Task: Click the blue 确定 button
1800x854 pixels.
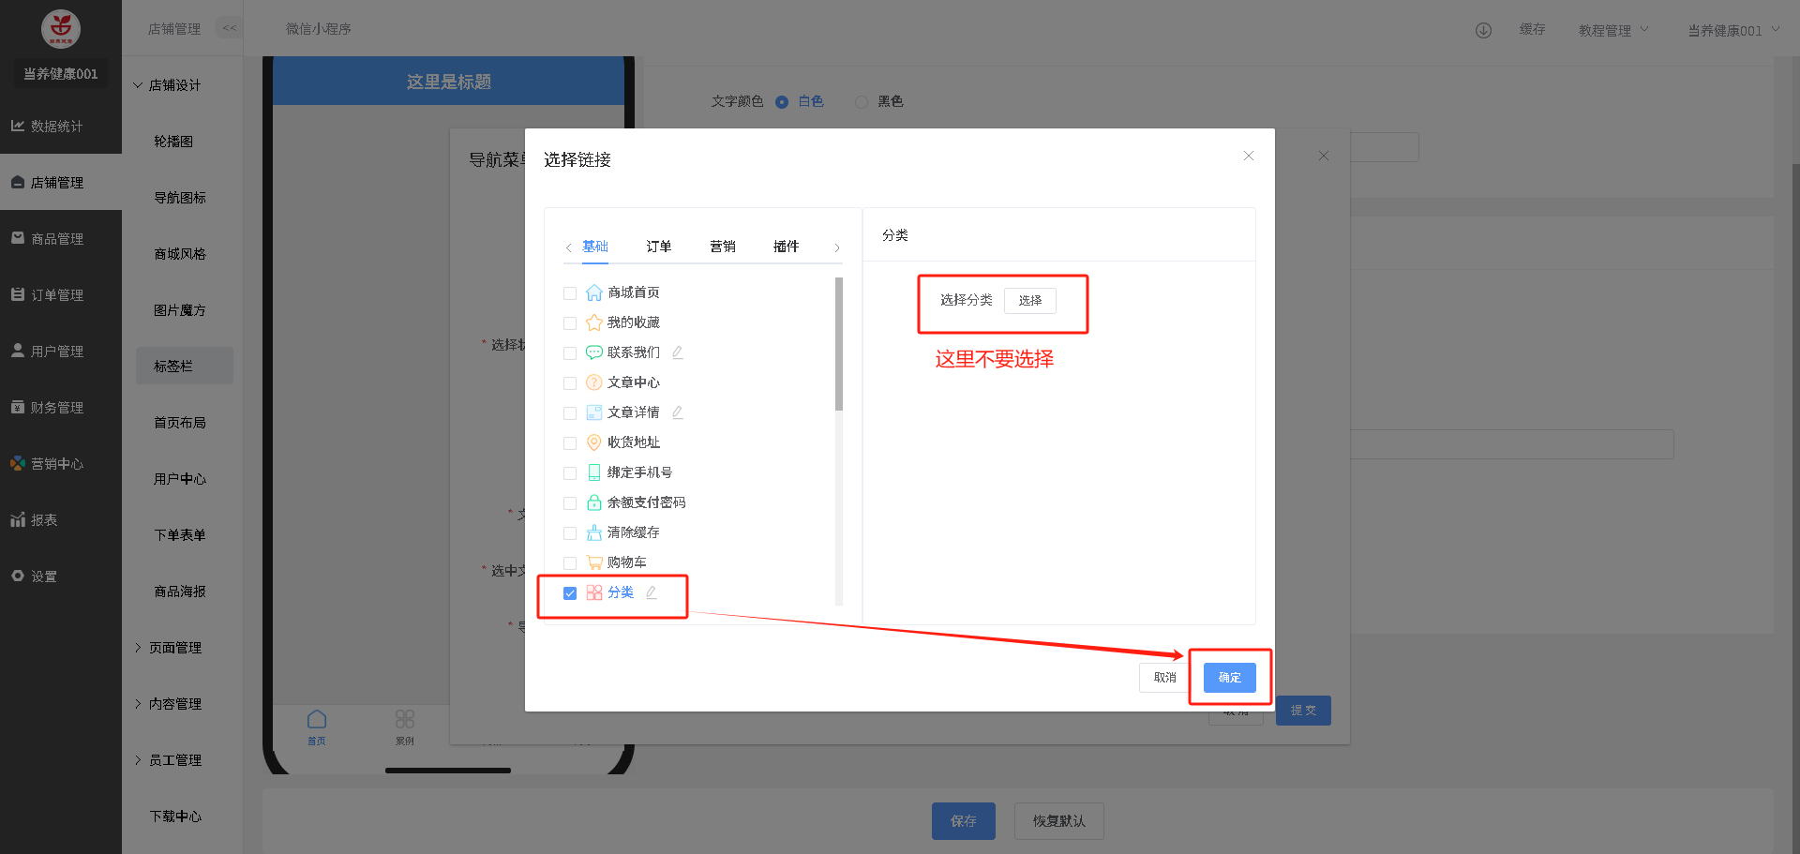Action: coord(1229,678)
